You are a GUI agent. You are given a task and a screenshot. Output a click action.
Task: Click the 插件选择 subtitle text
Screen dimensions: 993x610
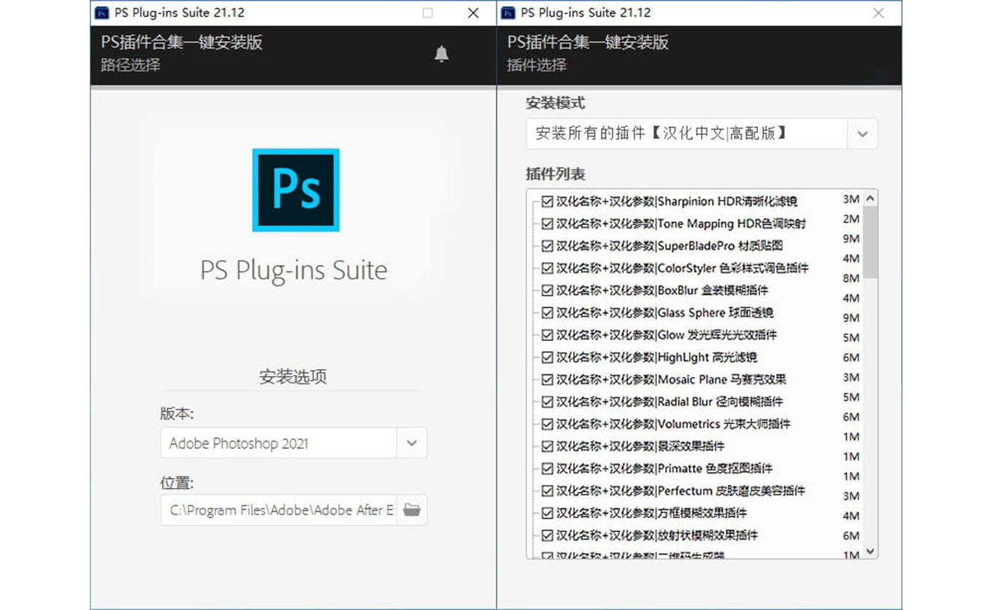pos(537,65)
